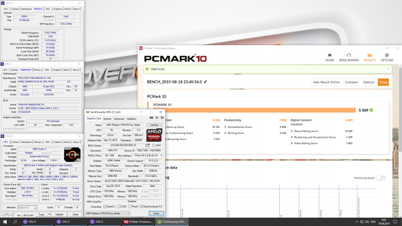Toggle PhysX checkbox in GPU-Z

(x=130, y=206)
